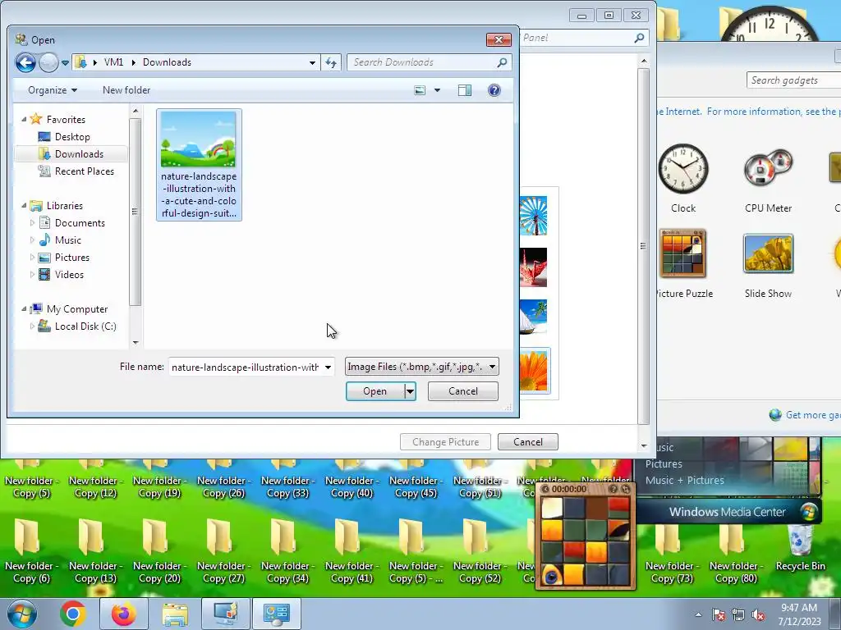Click the Action Center flag icon
841x630 pixels.
pyautogui.click(x=719, y=614)
